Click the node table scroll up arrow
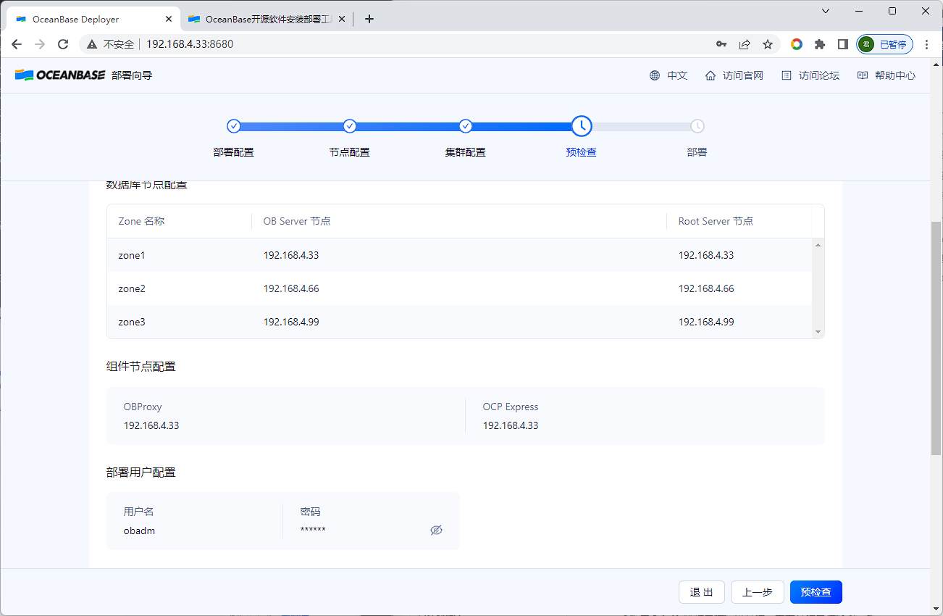Image resolution: width=943 pixels, height=616 pixels. tap(818, 246)
